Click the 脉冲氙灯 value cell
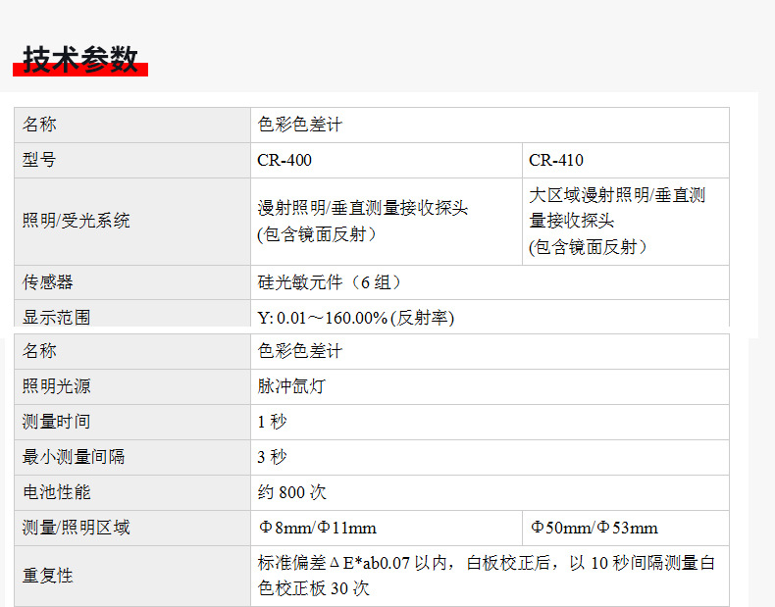 click(x=490, y=386)
